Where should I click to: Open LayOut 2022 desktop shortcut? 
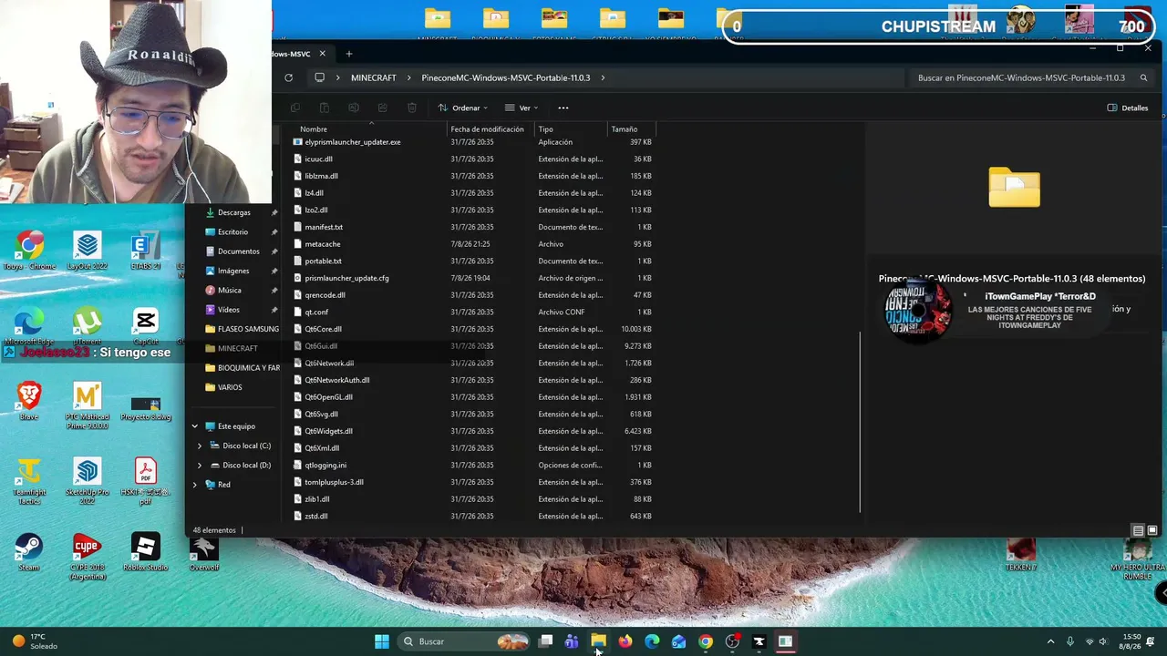pyautogui.click(x=88, y=251)
